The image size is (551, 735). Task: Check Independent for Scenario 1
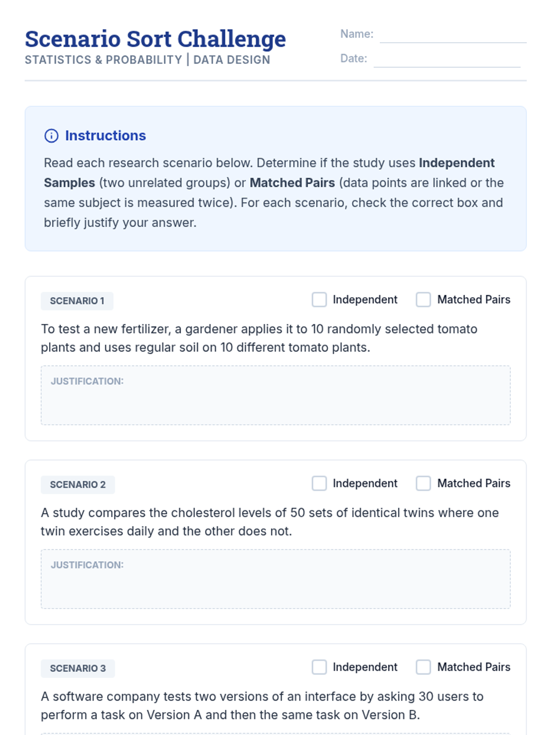click(319, 300)
